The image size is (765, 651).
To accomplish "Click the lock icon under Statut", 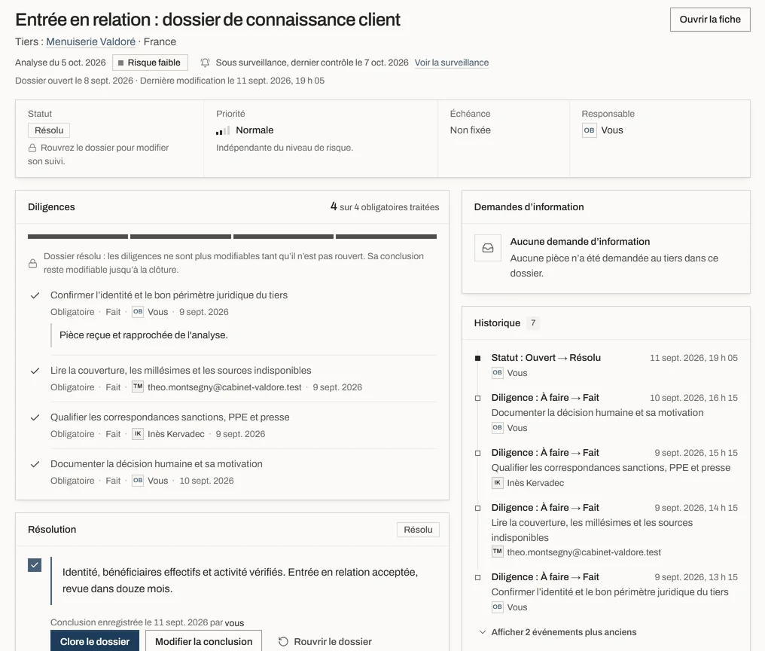I will tap(32, 148).
